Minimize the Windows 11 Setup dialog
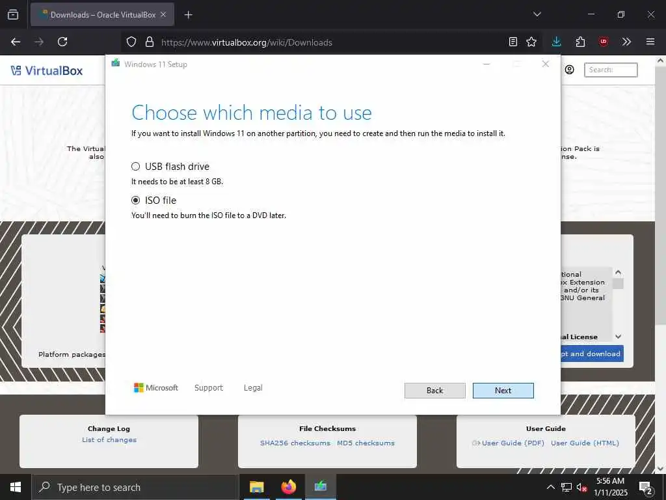 click(x=486, y=64)
